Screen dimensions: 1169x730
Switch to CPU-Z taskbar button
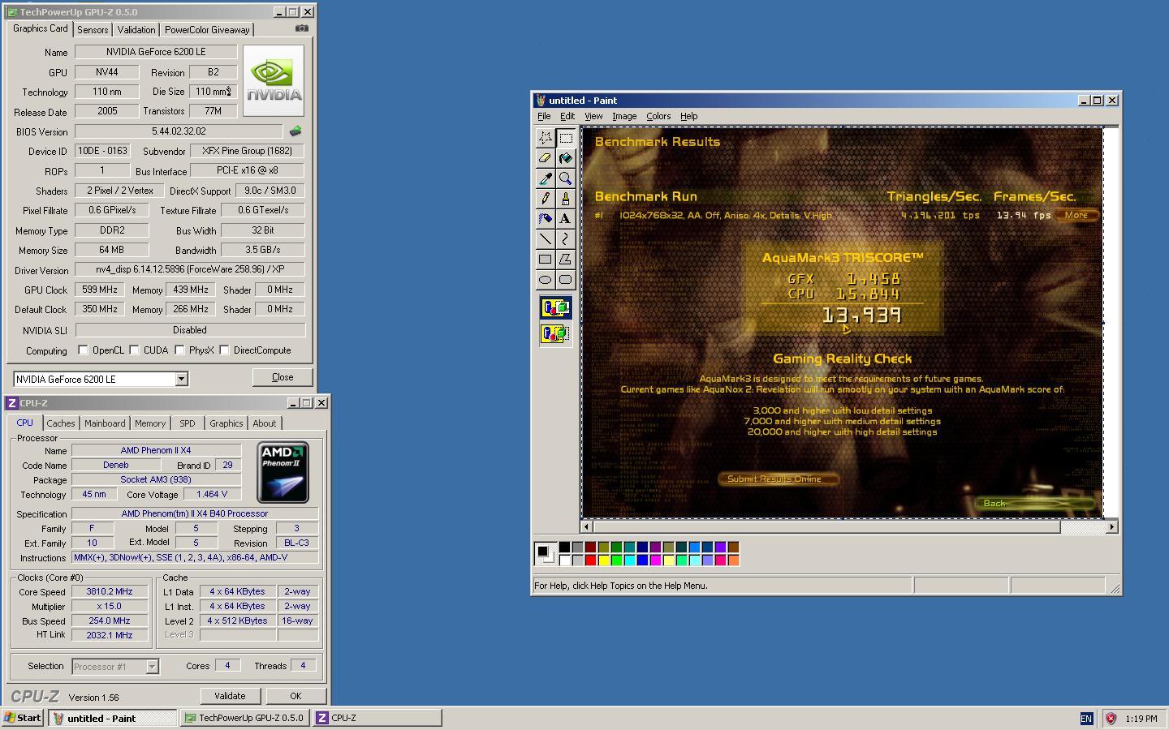pyautogui.click(x=377, y=718)
